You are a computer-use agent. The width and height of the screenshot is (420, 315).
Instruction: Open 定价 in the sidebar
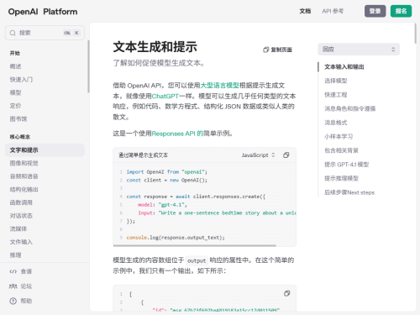coord(16,106)
